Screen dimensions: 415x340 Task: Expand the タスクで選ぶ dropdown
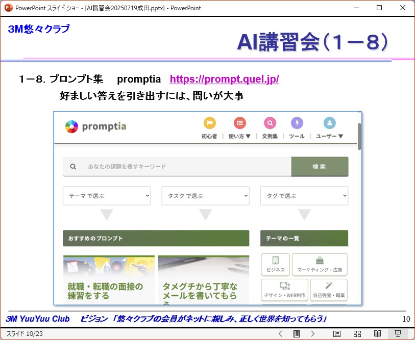coord(205,196)
